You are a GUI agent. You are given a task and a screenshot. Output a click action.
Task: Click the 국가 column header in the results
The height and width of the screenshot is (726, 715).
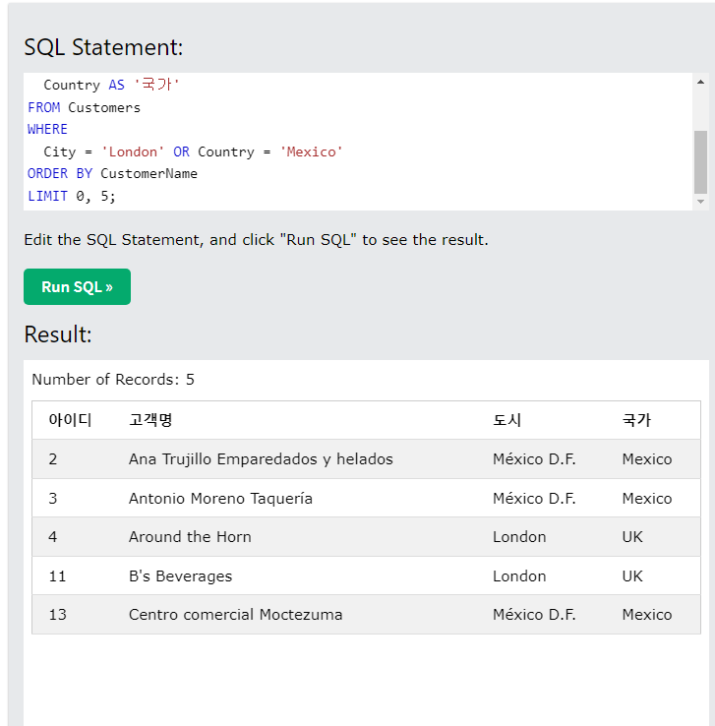tap(636, 420)
